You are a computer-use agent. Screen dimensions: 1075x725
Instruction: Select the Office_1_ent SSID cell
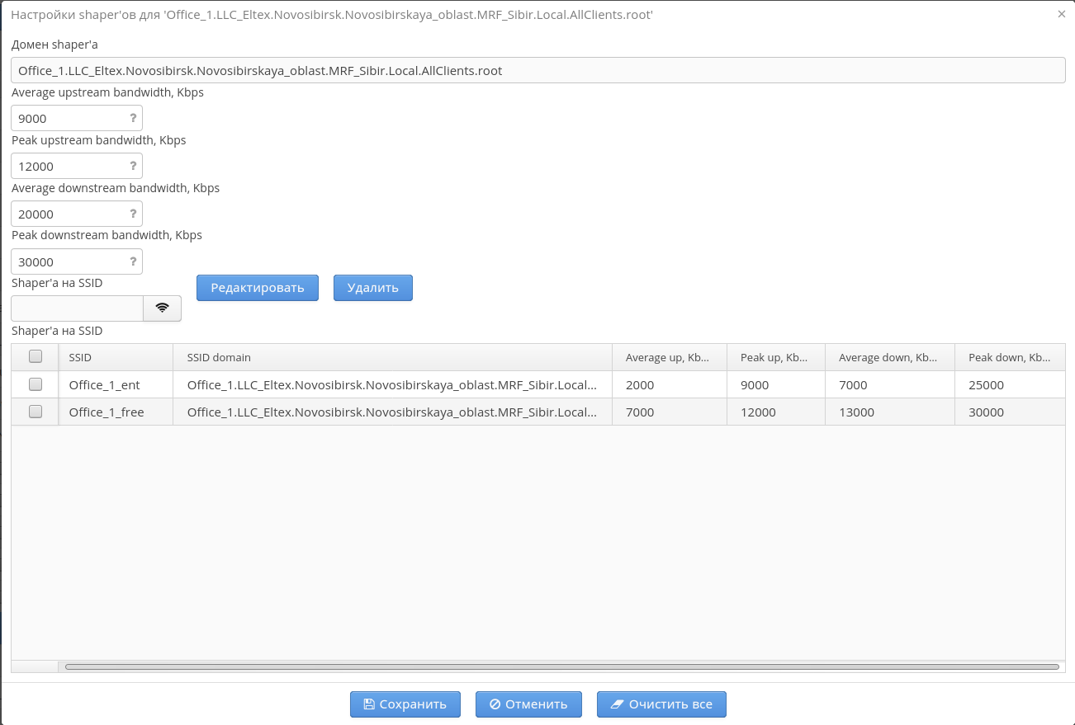point(116,384)
